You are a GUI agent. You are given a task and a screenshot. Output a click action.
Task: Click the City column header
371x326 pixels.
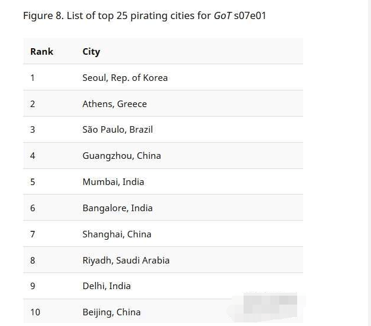click(91, 52)
